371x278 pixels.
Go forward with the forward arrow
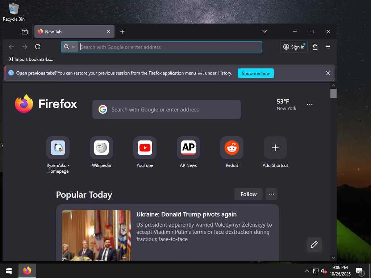pos(25,47)
